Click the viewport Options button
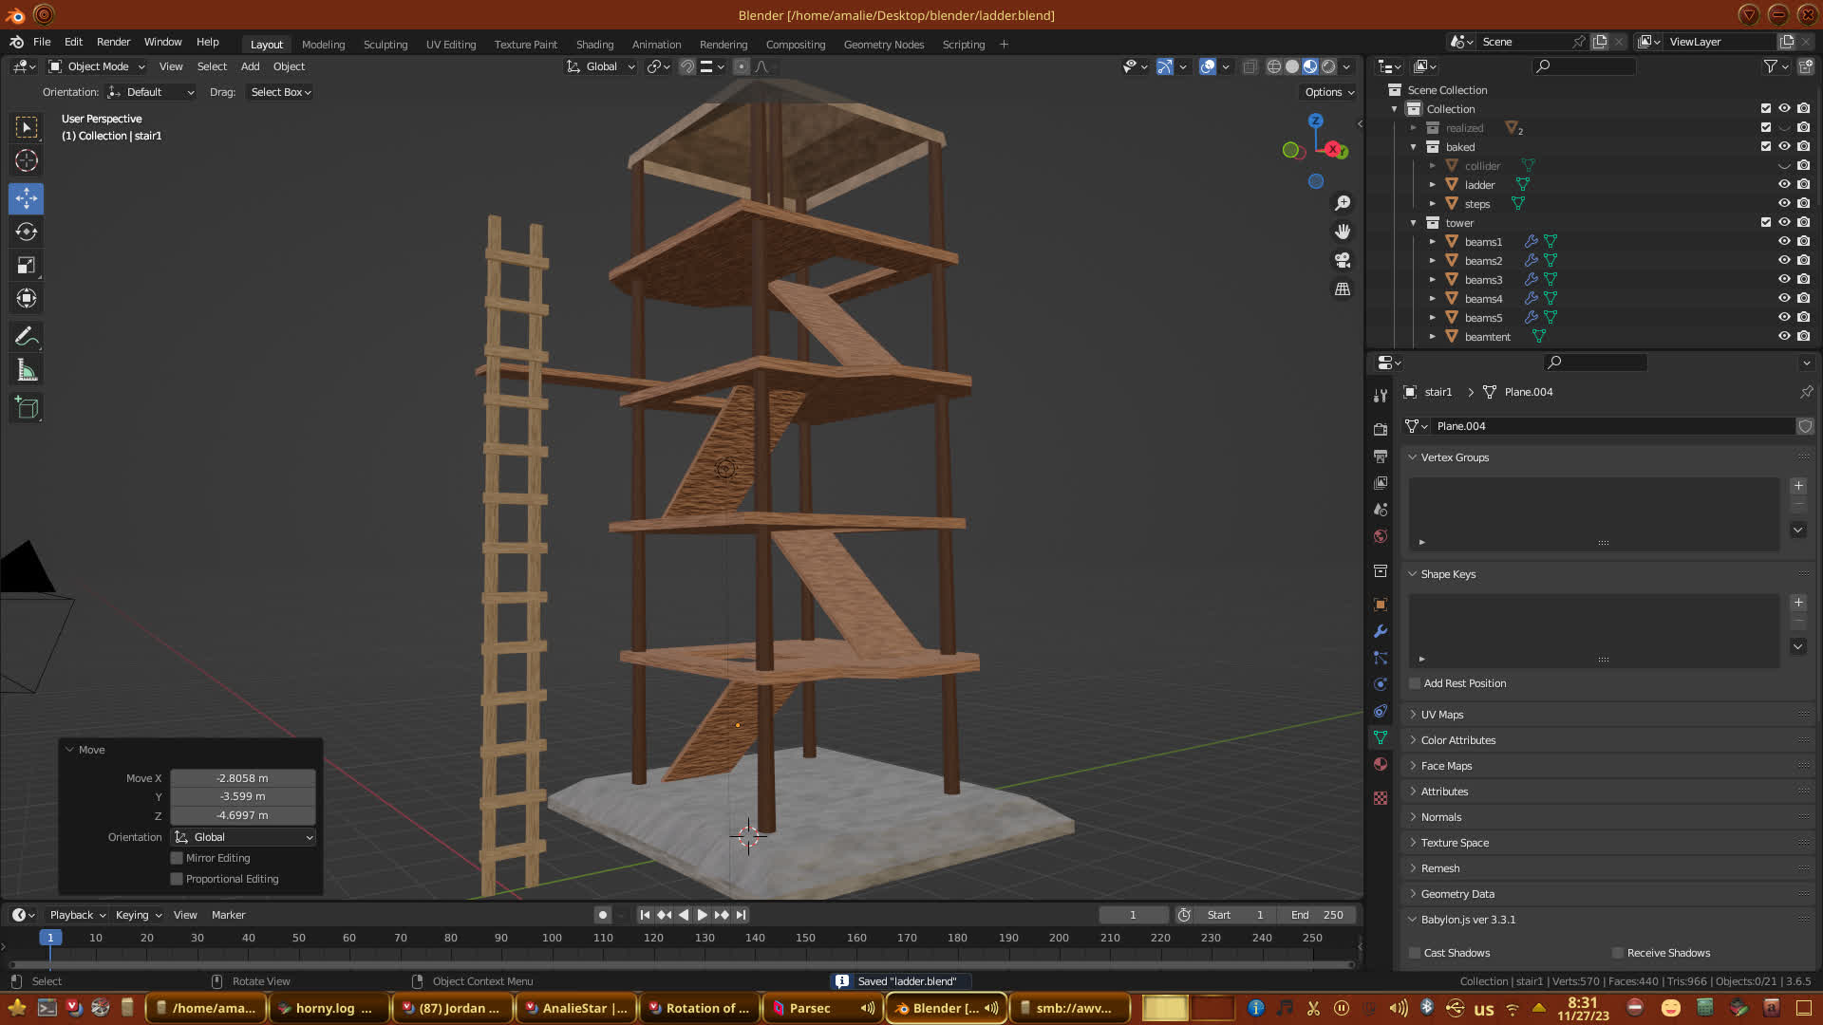1823x1025 pixels. (x=1328, y=92)
